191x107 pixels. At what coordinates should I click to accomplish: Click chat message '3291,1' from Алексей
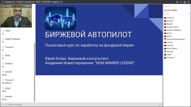coord(4,100)
